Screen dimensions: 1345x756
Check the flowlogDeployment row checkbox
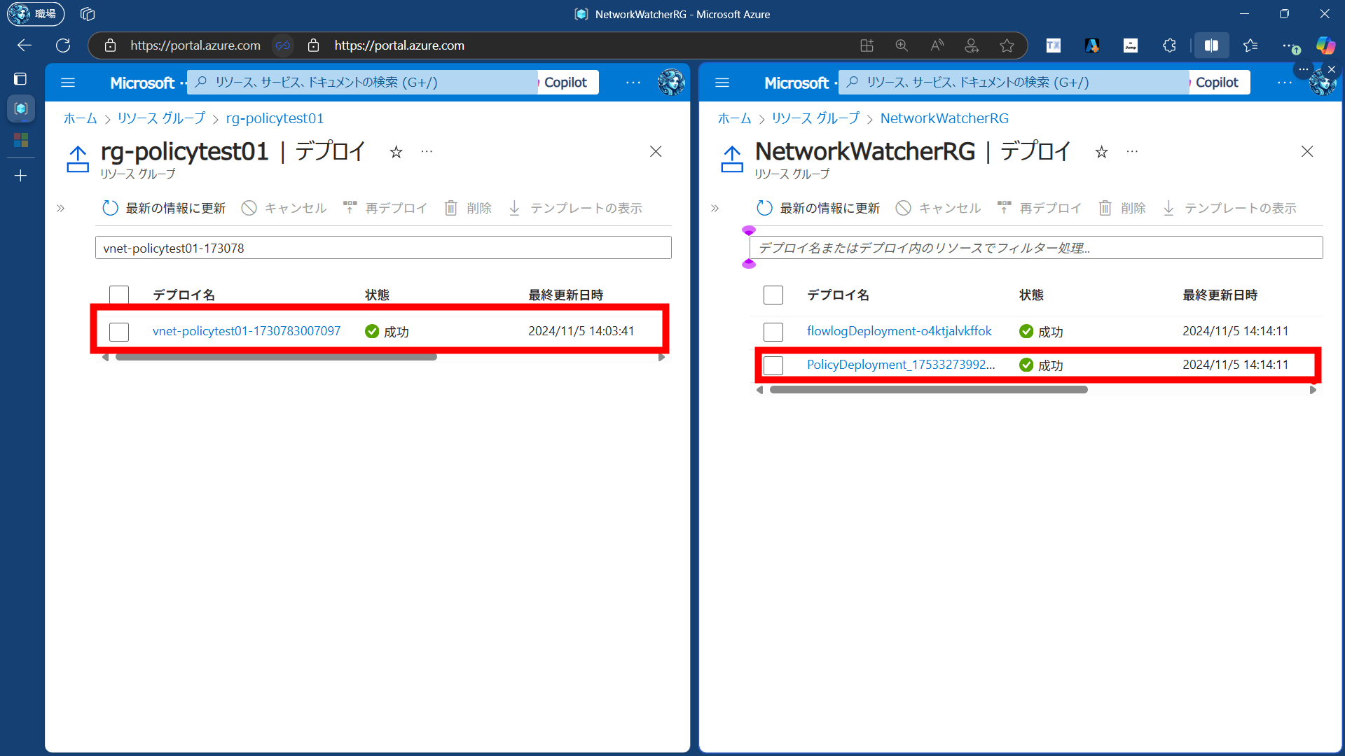click(x=773, y=332)
